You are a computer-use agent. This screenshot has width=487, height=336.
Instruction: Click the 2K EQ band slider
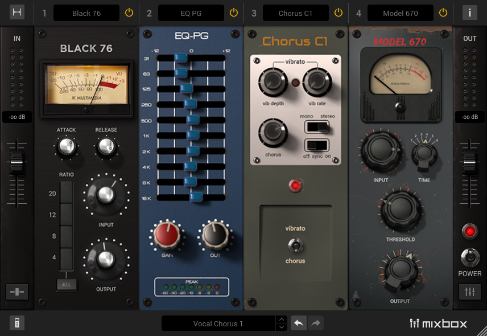192,151
